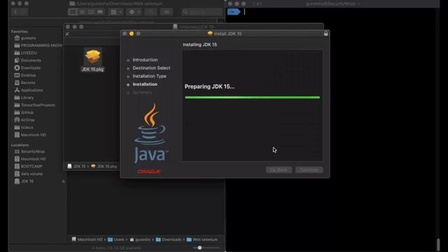The image size is (448, 252).
Task: Open Library in the Finder sidebar
Action: tap(24, 97)
